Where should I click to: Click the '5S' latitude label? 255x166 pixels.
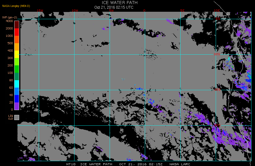pos(218,19)
